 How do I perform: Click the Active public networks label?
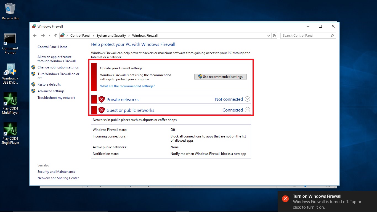click(110, 147)
